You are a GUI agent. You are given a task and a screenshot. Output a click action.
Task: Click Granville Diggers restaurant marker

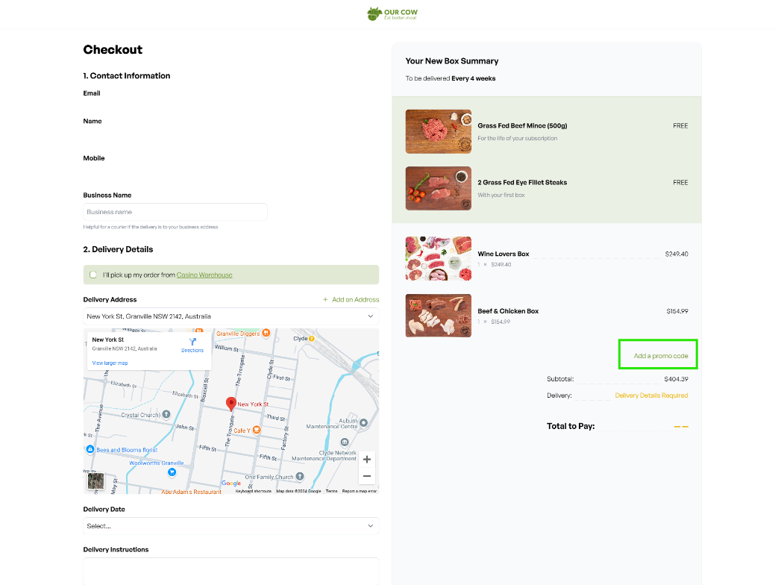pos(266,333)
